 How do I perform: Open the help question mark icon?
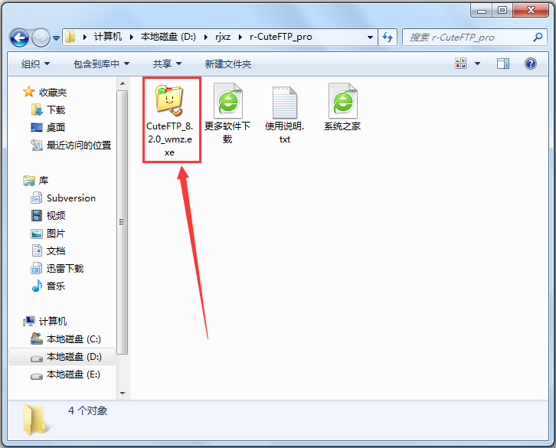pyautogui.click(x=531, y=64)
